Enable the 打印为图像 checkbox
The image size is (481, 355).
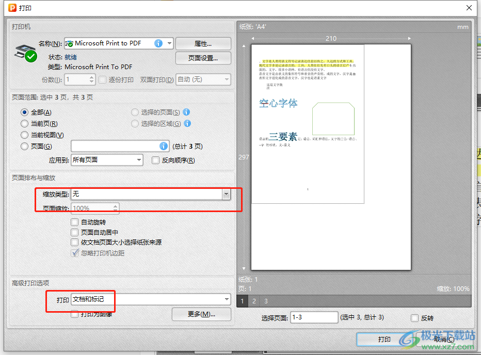74,314
